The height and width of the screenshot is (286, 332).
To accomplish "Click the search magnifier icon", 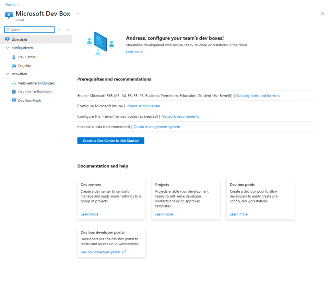I will click(x=7, y=30).
